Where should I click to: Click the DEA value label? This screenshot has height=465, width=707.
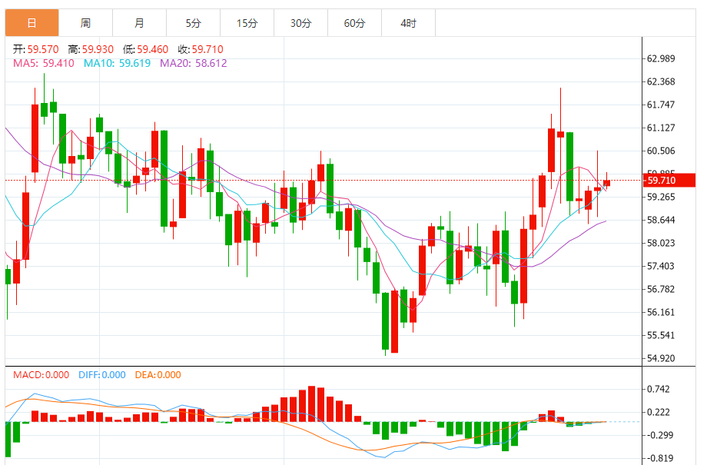point(158,375)
